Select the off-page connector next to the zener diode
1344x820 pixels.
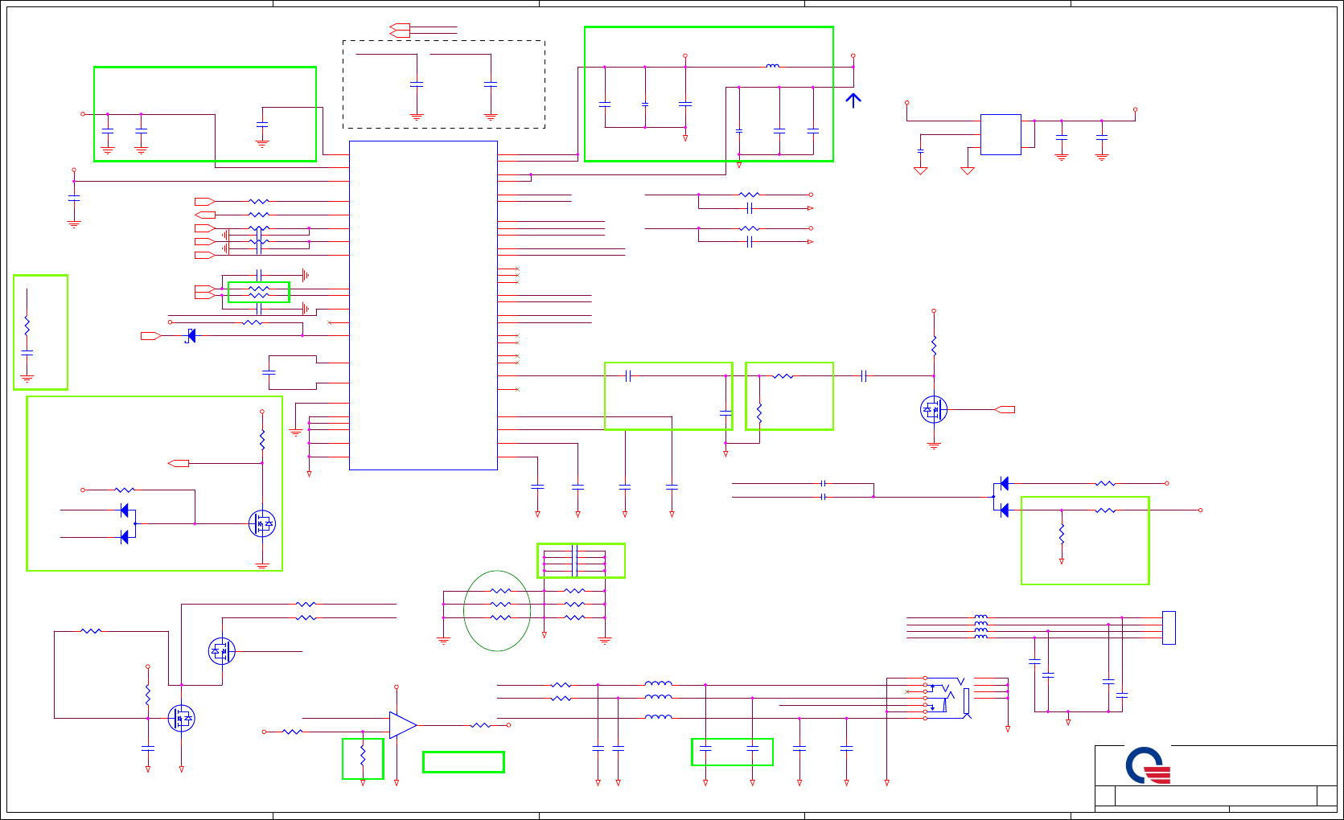(x=151, y=335)
